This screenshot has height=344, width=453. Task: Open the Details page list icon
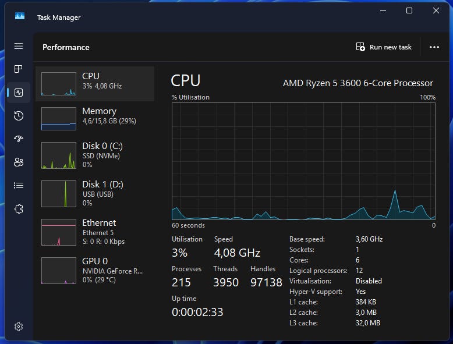click(19, 185)
